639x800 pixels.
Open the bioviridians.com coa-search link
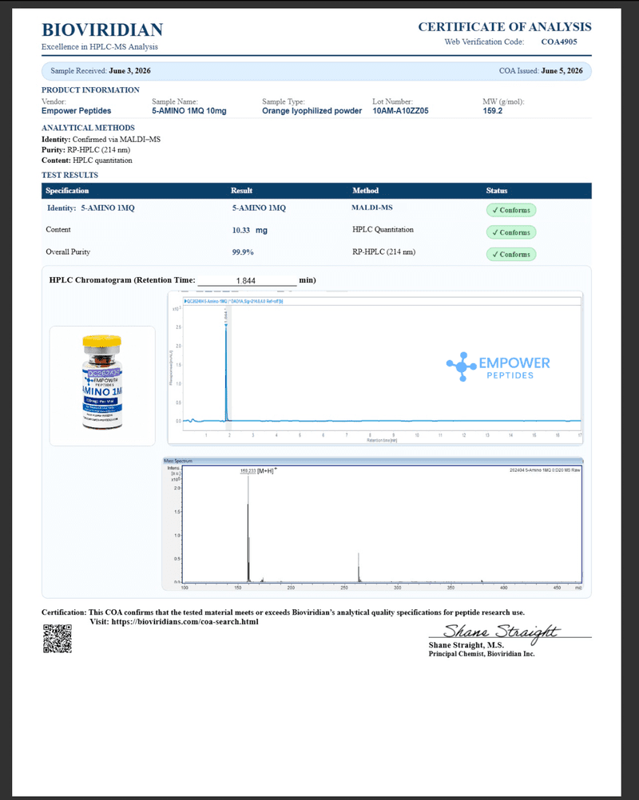(x=185, y=622)
